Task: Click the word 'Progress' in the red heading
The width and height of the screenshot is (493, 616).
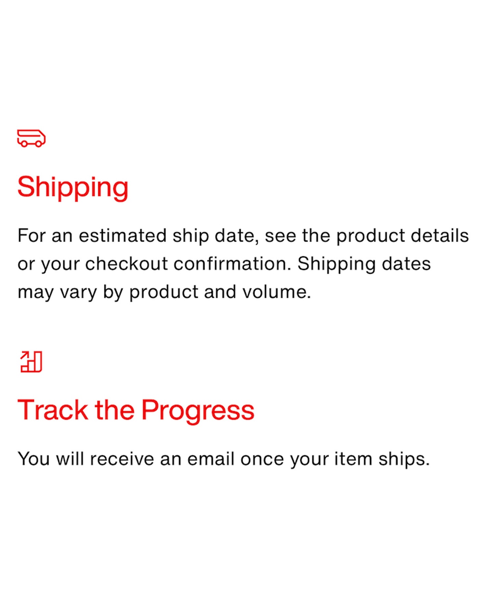Action: click(x=198, y=410)
